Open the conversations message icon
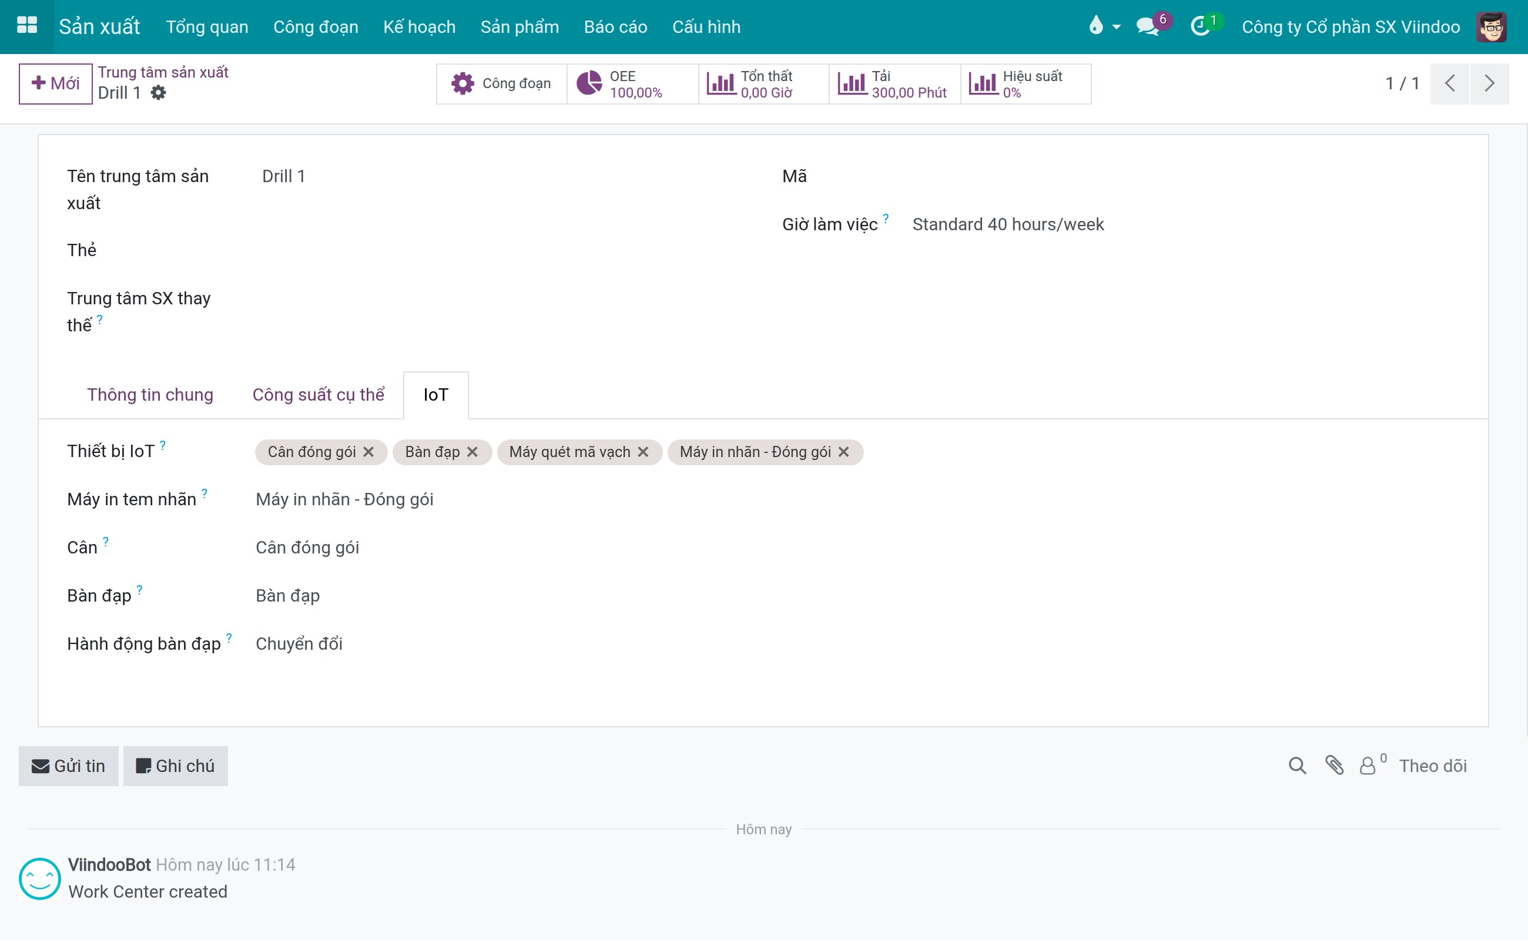Viewport: 1528px width, 940px height. click(1147, 27)
